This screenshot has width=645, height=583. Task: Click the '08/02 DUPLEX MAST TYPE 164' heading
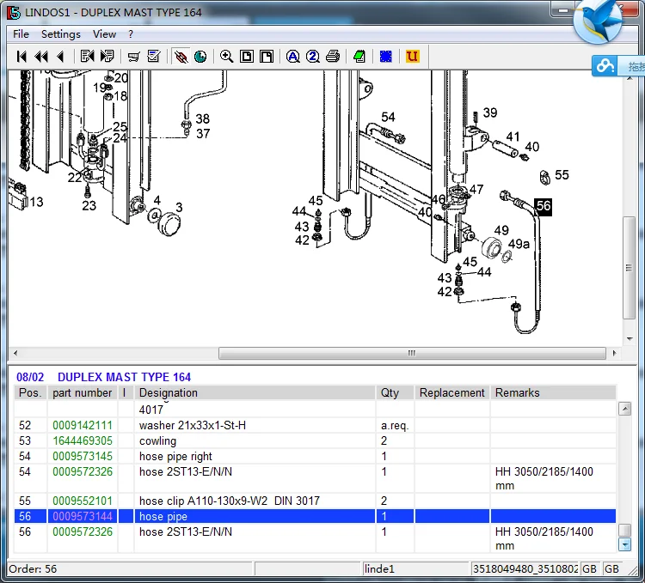click(104, 377)
